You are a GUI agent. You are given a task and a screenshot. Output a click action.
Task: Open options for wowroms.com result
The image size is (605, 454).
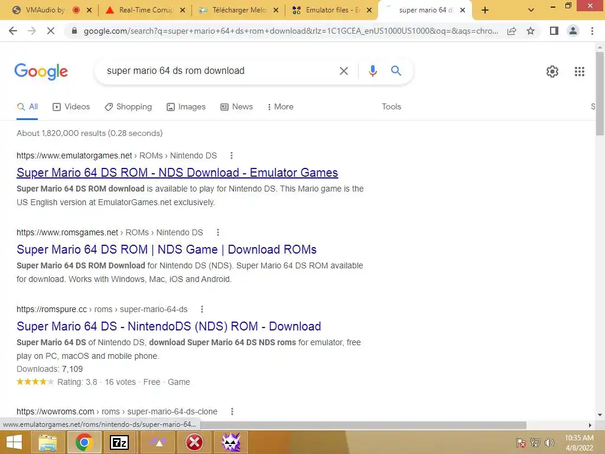[x=232, y=411]
